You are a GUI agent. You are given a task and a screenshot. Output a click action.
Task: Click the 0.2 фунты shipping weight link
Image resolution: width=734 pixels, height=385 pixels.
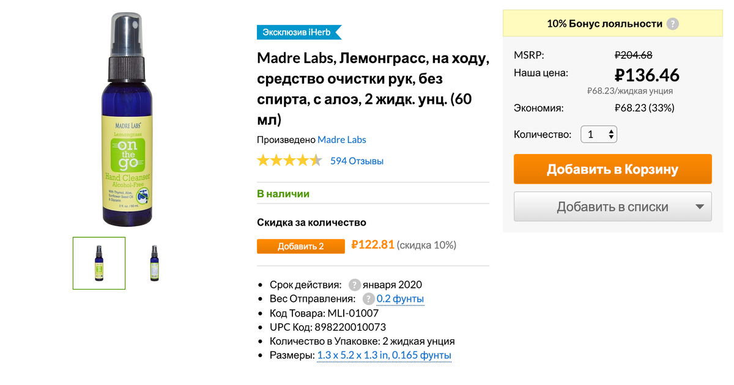tap(400, 299)
